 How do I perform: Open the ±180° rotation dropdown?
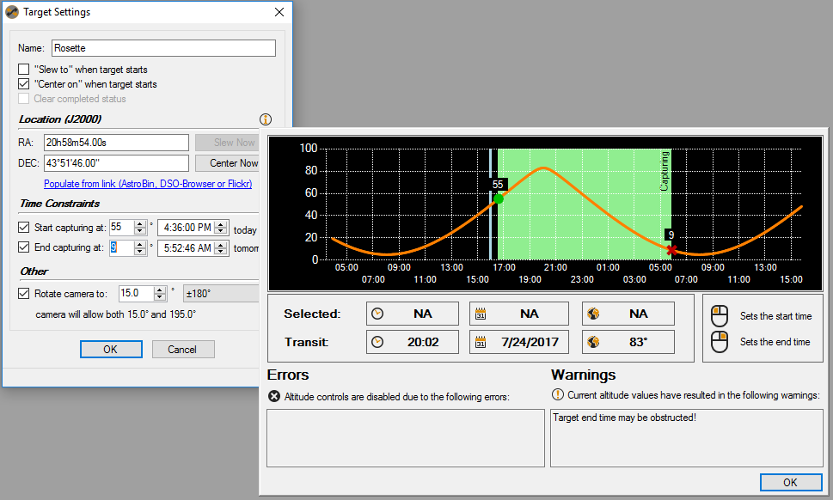tap(220, 294)
